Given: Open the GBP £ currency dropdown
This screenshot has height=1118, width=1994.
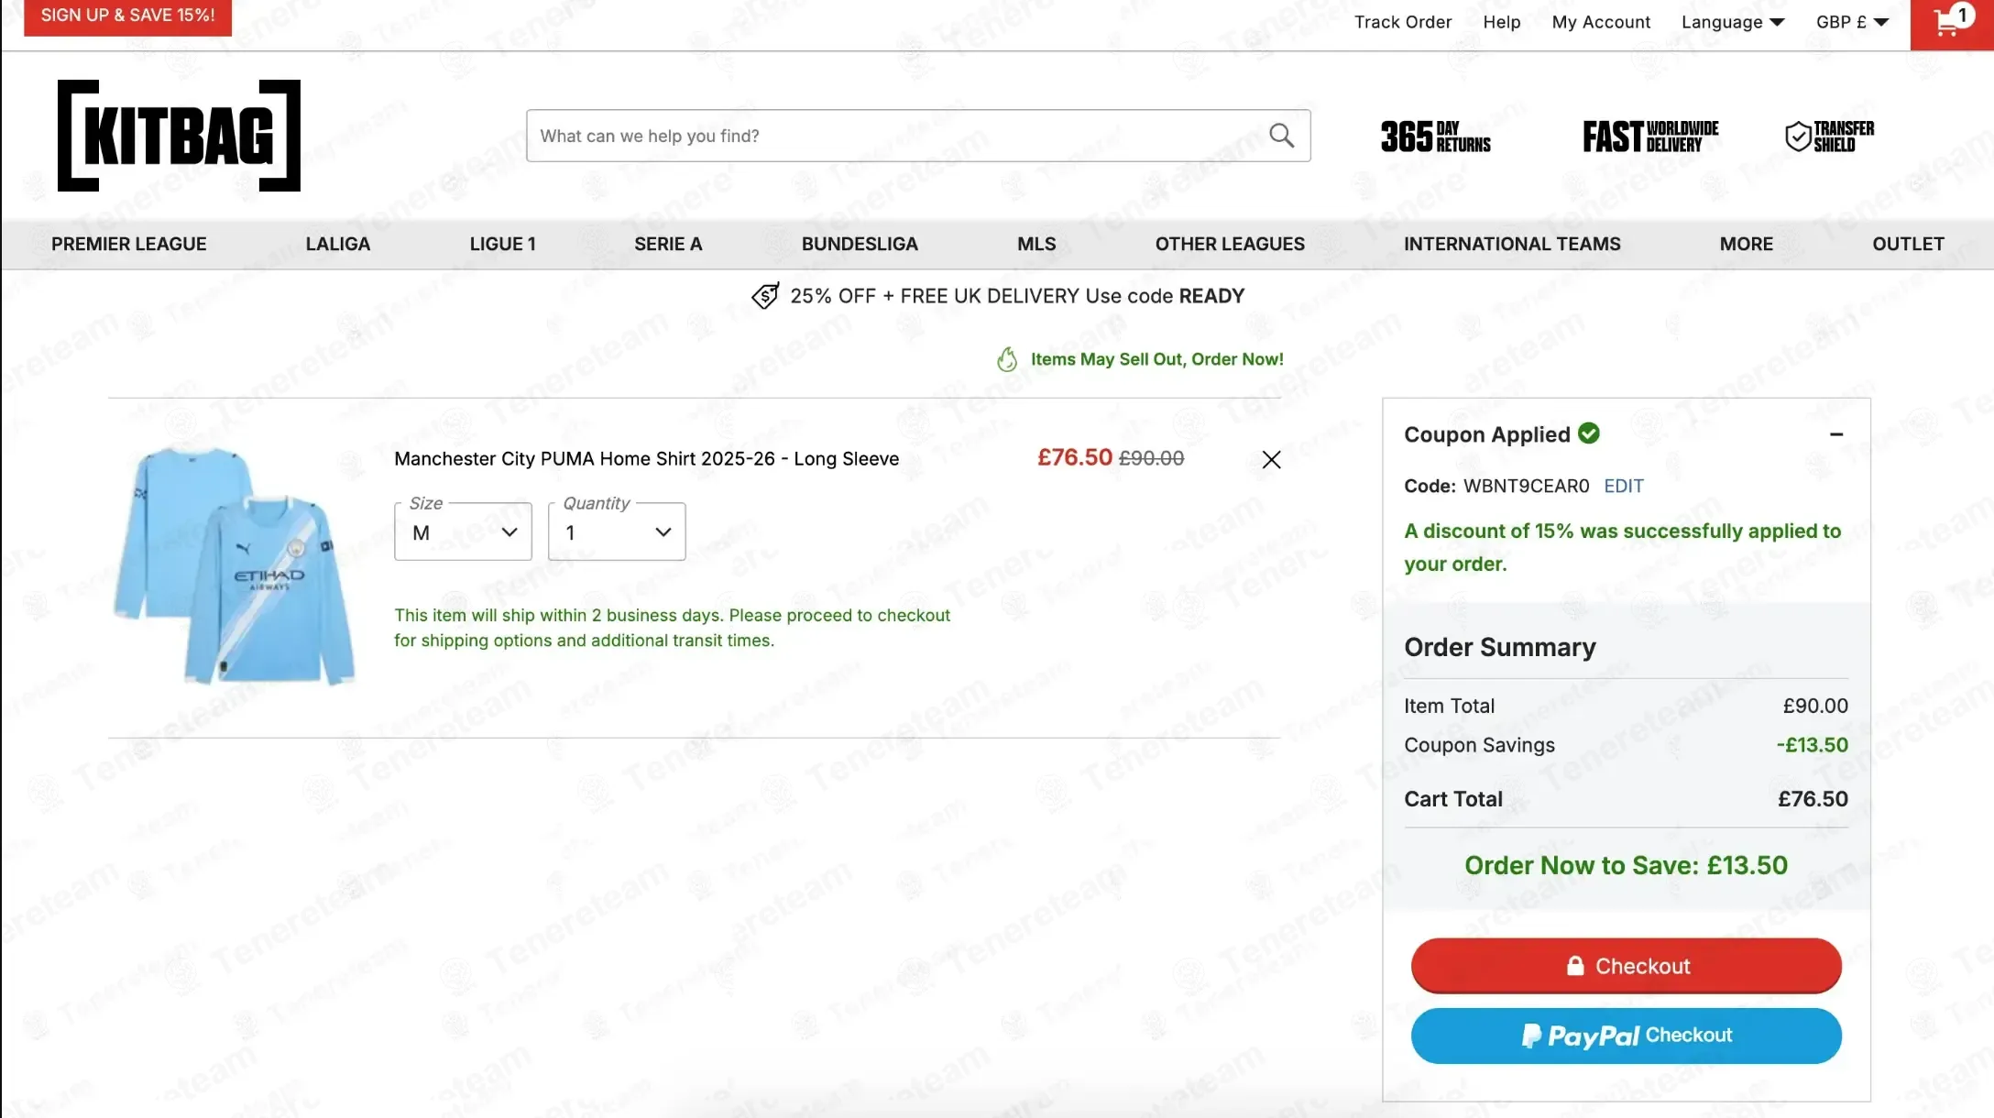Looking at the screenshot, I should 1852,22.
